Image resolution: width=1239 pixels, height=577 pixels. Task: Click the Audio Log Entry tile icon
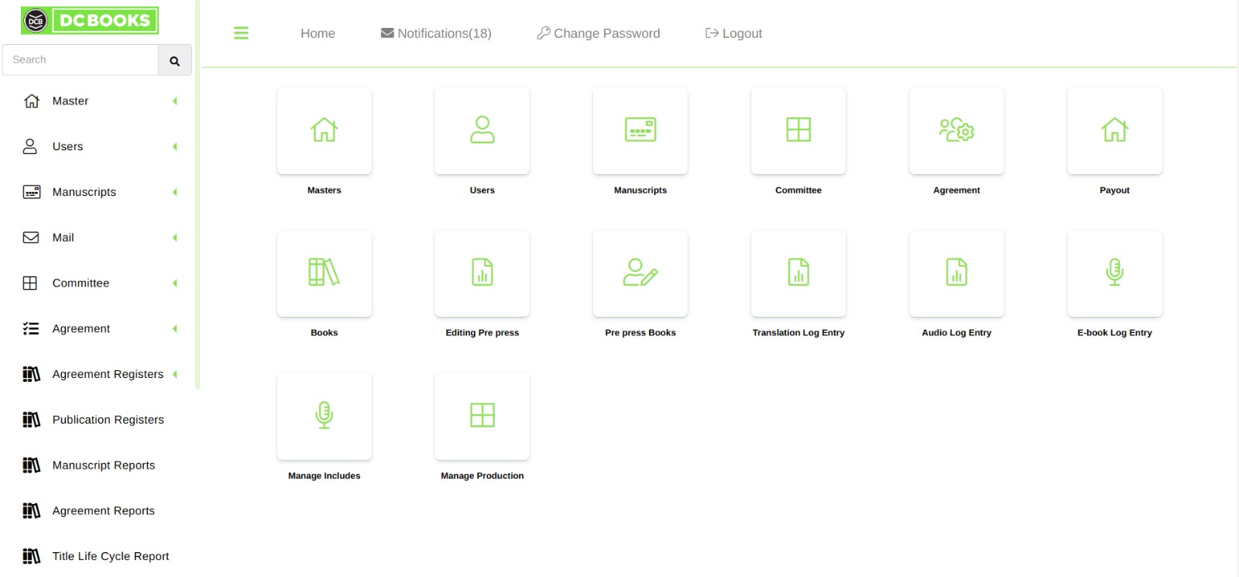pos(956,273)
